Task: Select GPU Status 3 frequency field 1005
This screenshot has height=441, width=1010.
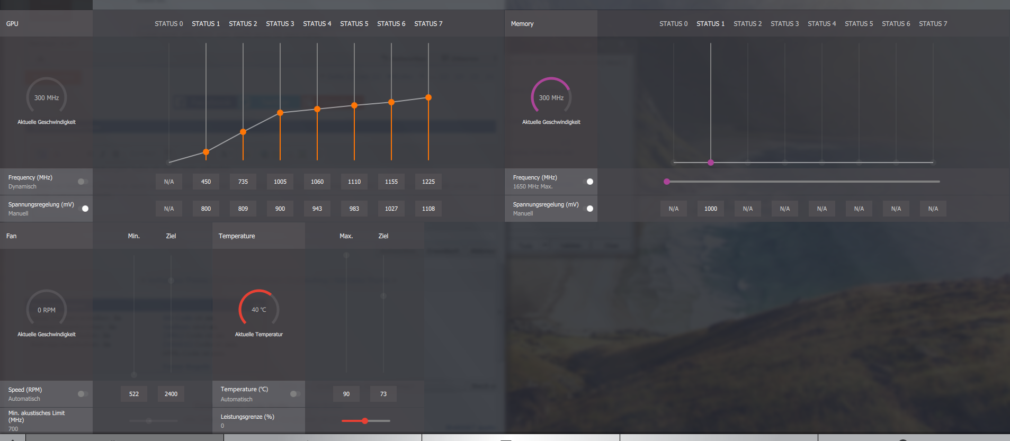Action: click(280, 182)
